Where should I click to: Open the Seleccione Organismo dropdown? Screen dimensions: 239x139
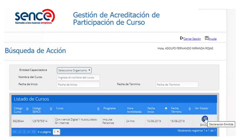pyautogui.click(x=74, y=70)
